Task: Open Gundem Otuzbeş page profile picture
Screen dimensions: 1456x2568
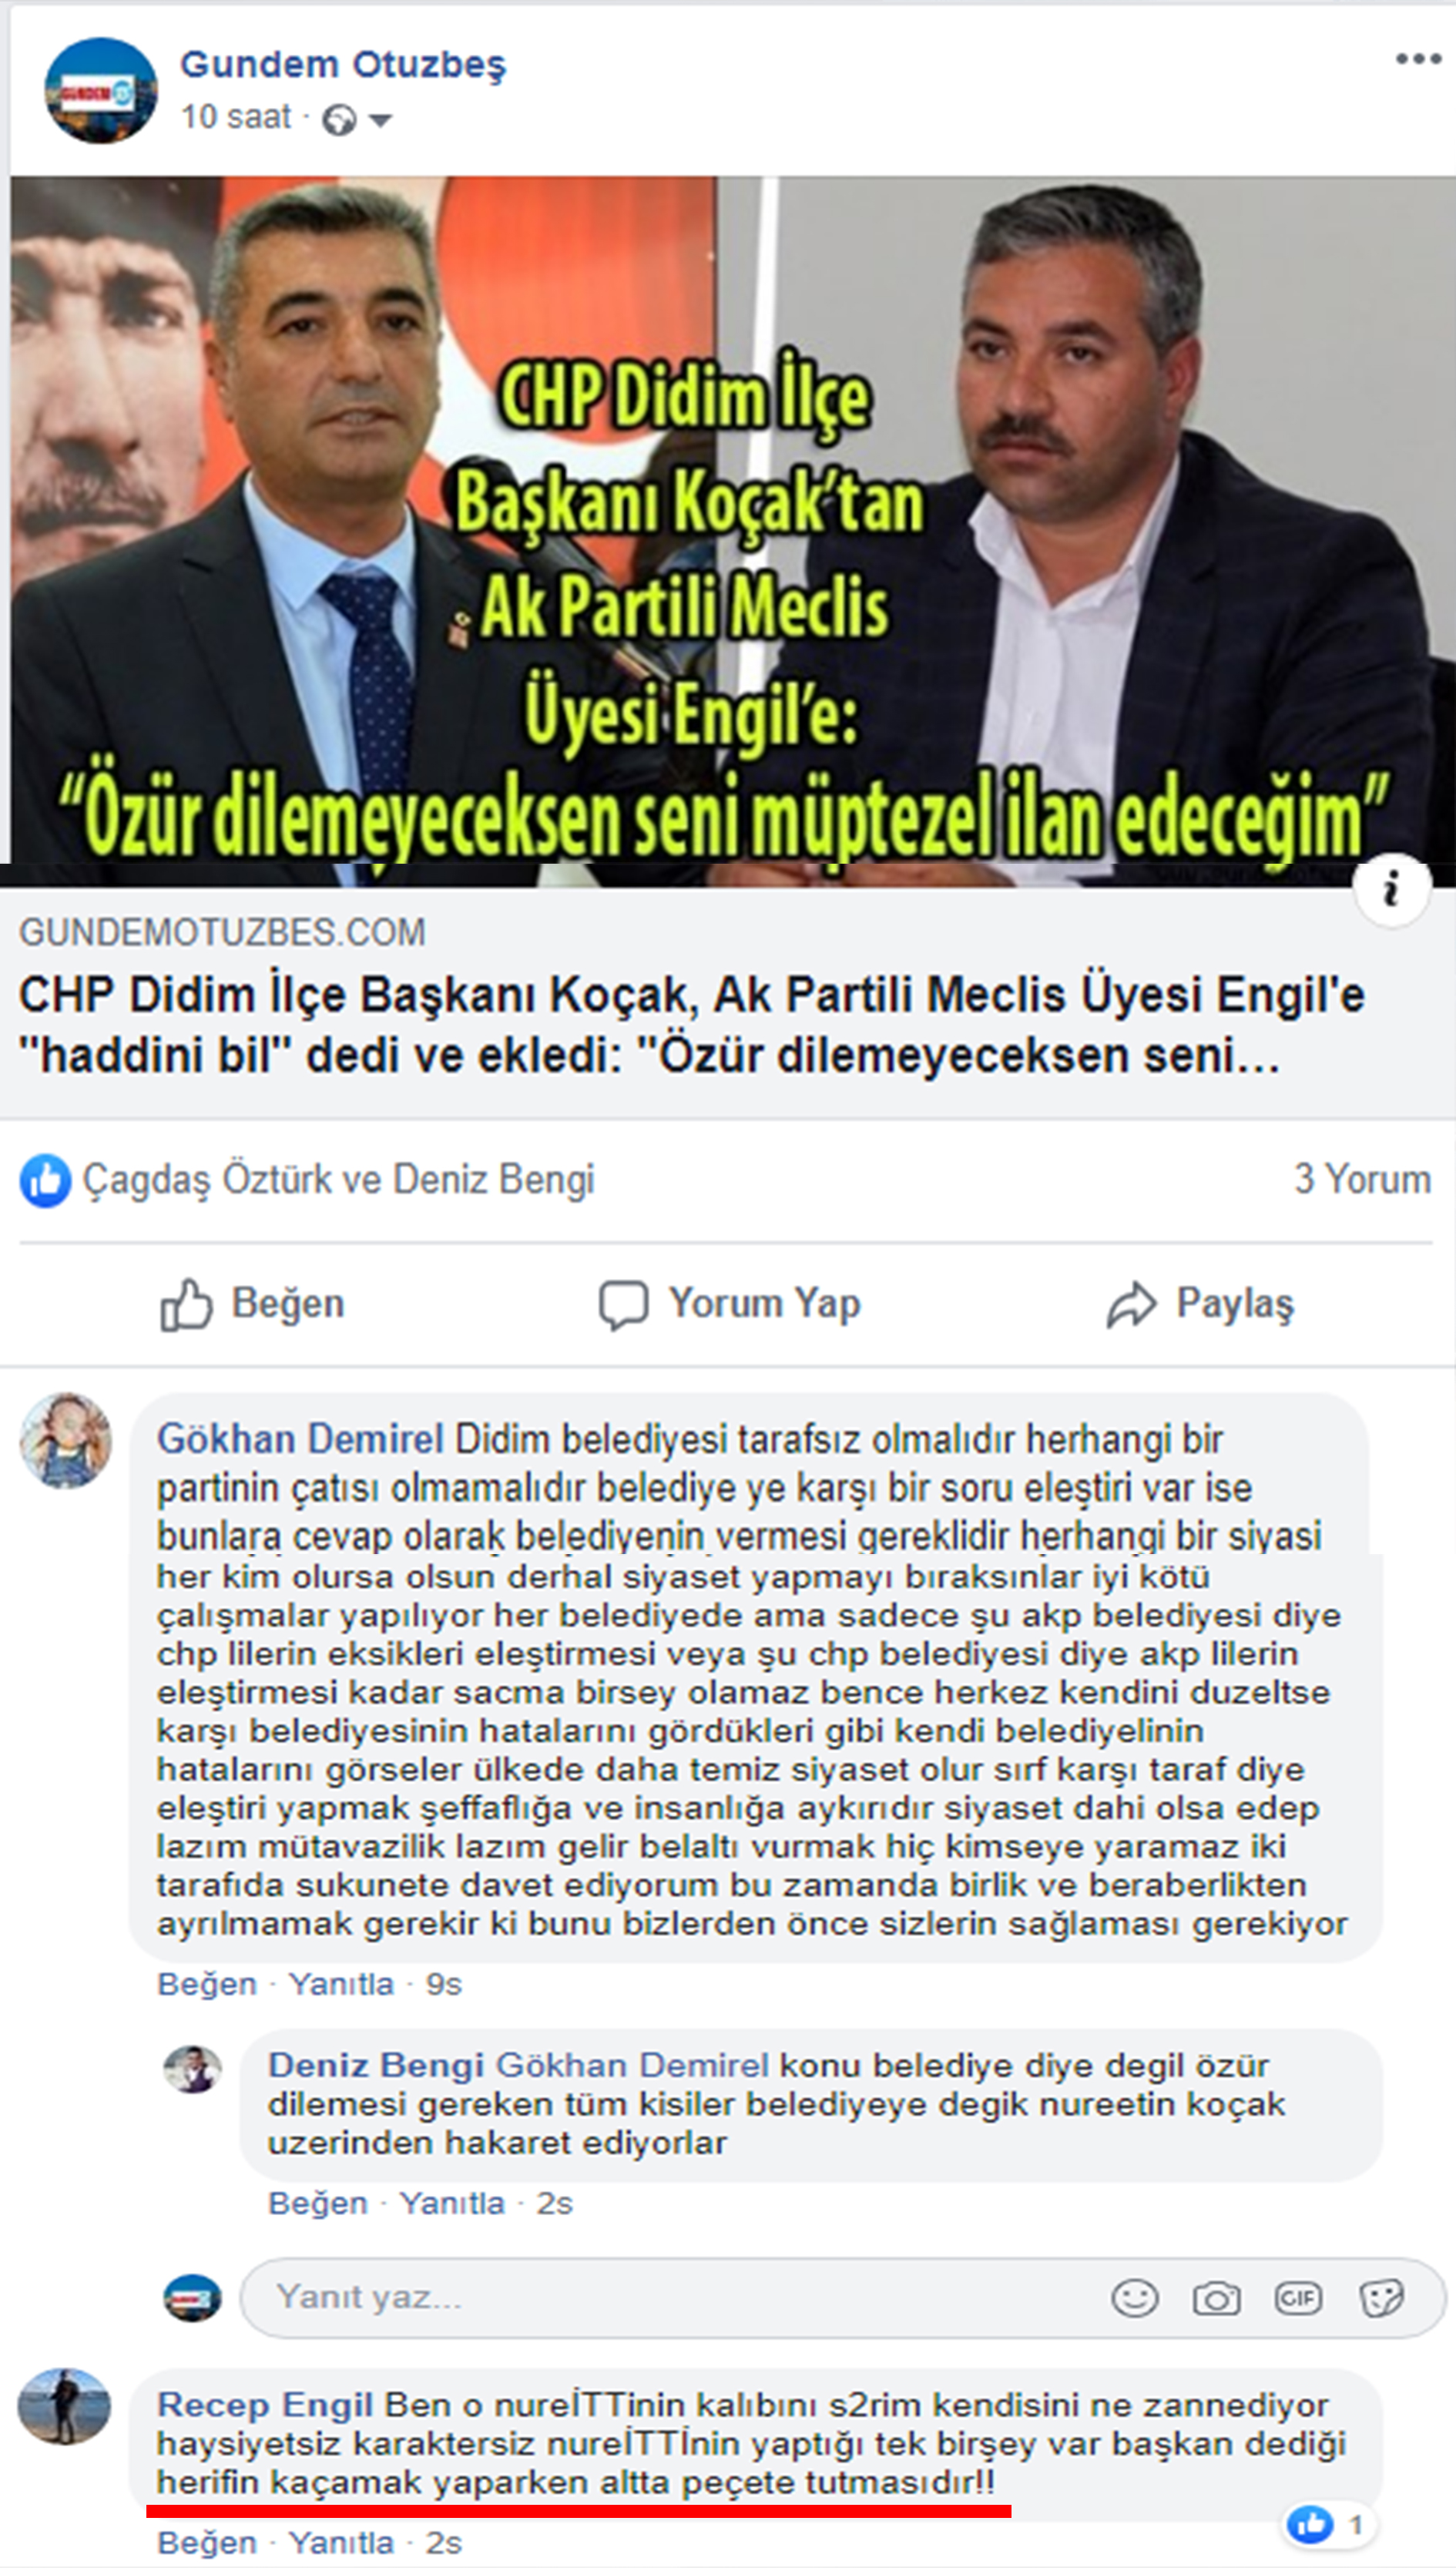Action: (x=100, y=91)
